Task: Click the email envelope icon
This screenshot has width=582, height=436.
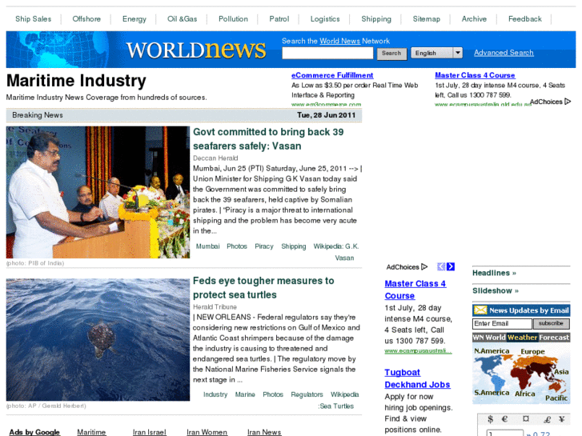Action: pyautogui.click(x=480, y=310)
